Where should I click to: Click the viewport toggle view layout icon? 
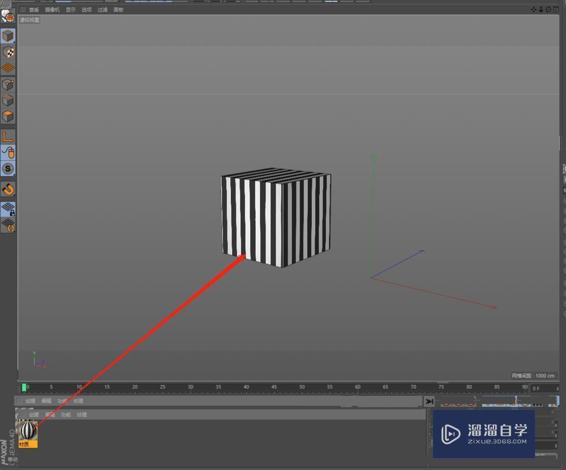coord(556,10)
